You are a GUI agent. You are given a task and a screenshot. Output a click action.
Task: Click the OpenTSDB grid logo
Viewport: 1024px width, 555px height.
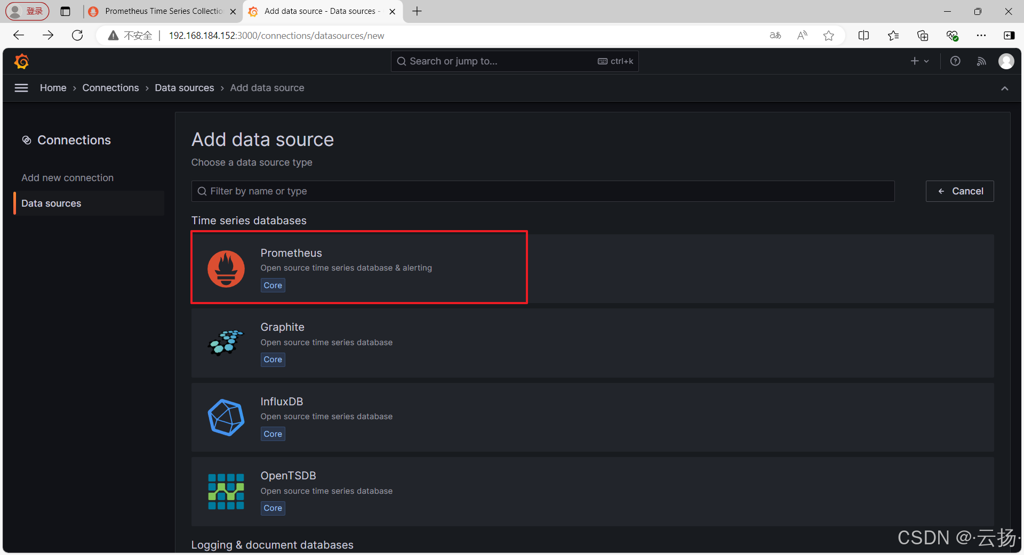point(226,492)
